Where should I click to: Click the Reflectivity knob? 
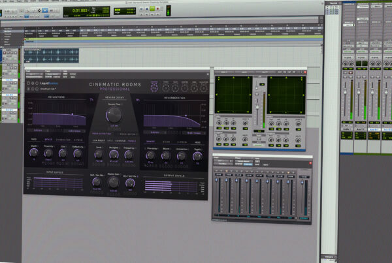78,153
